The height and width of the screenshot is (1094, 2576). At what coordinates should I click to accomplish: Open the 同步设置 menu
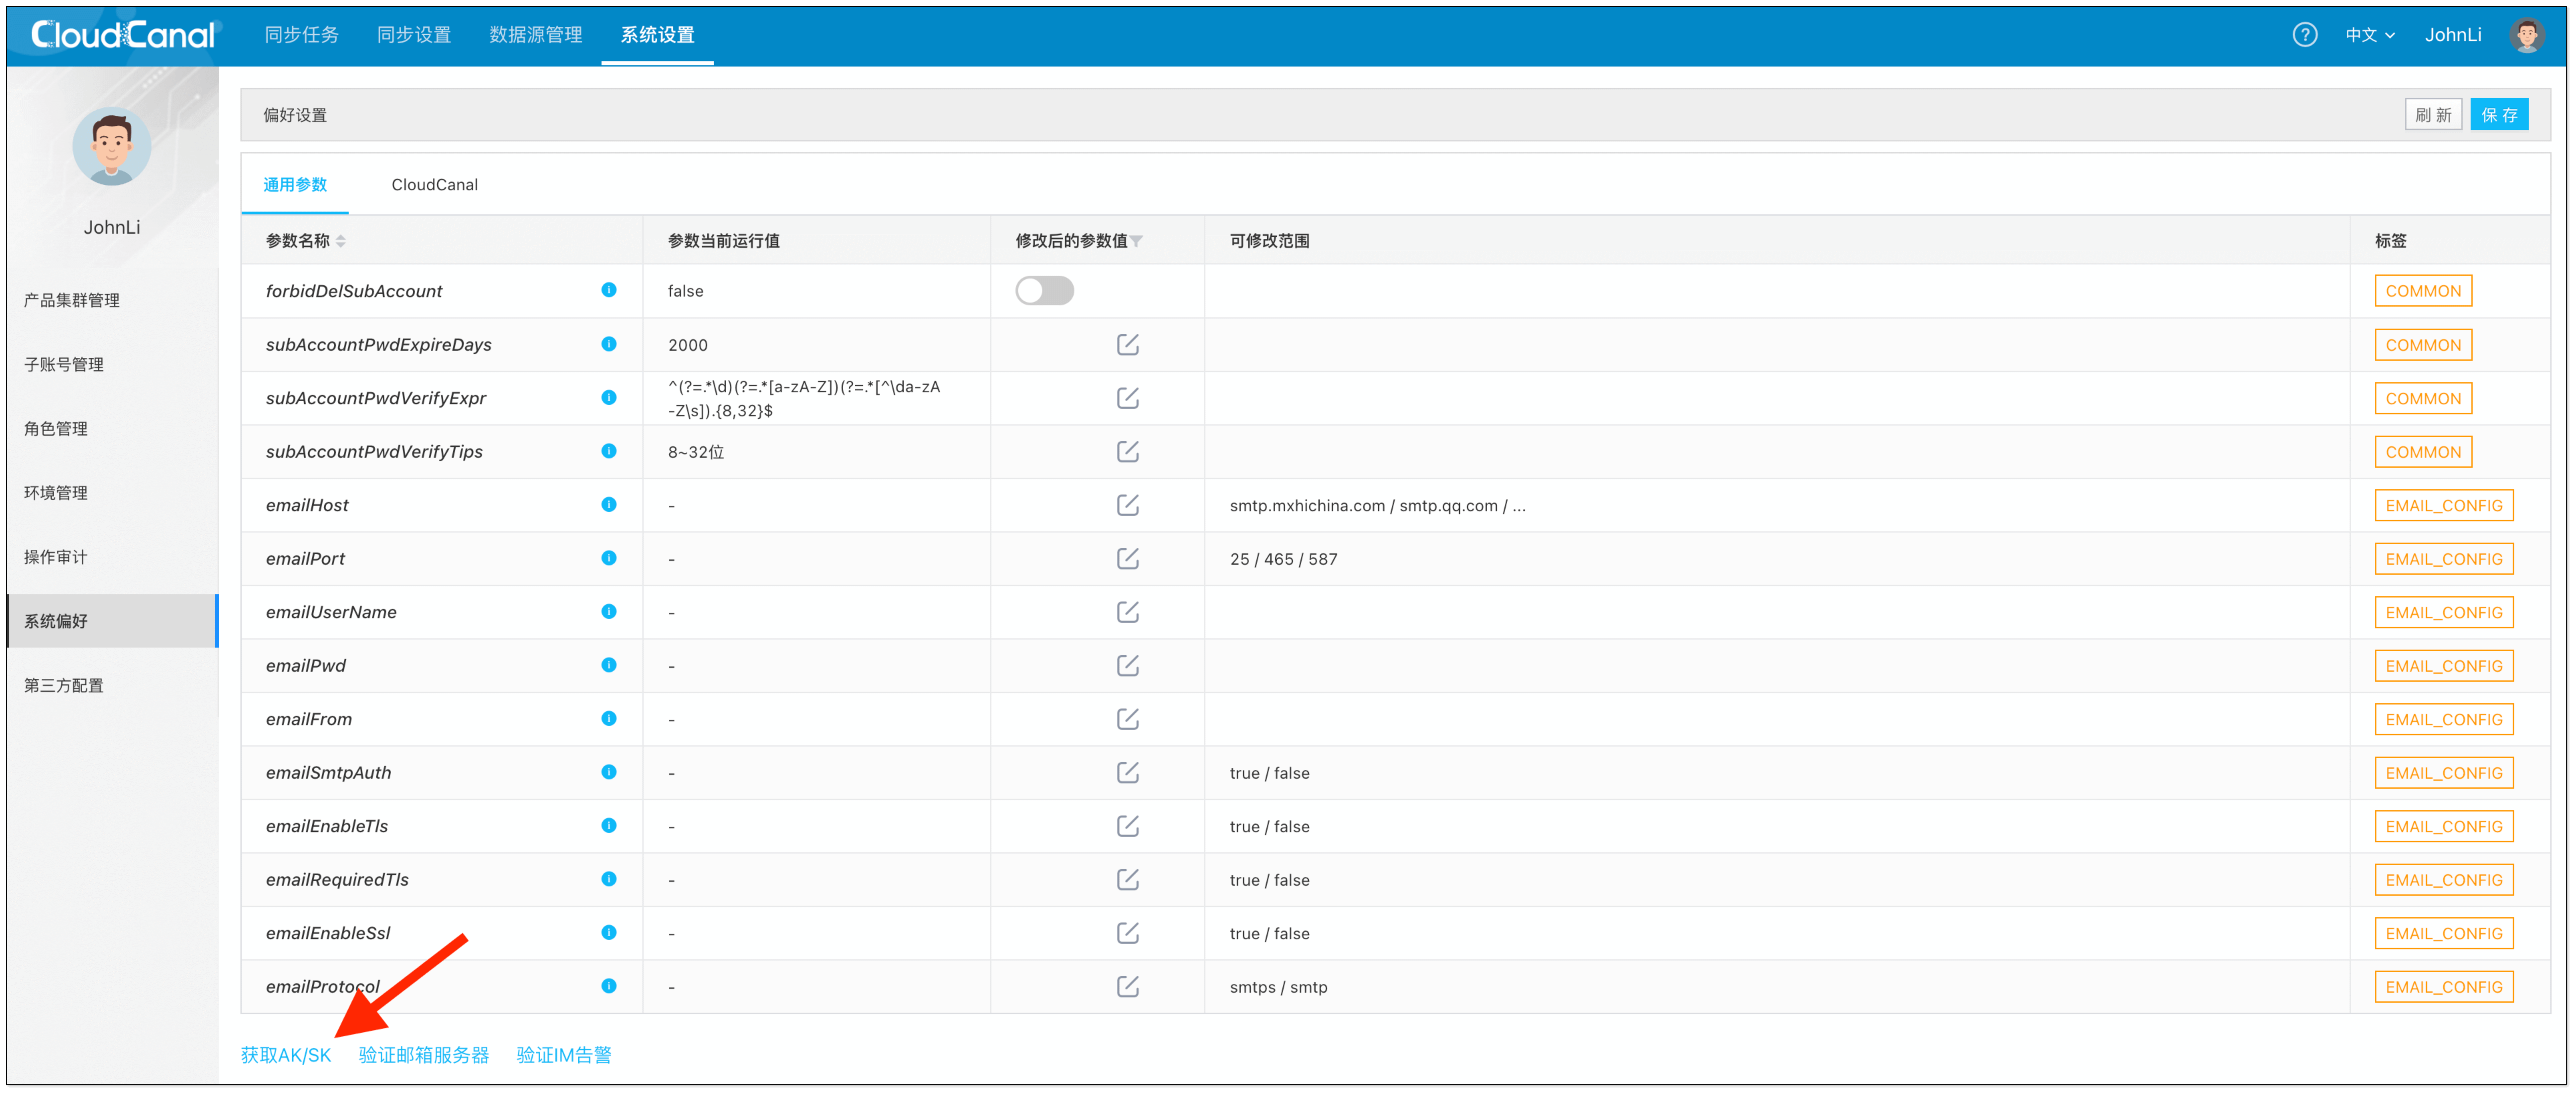click(414, 35)
